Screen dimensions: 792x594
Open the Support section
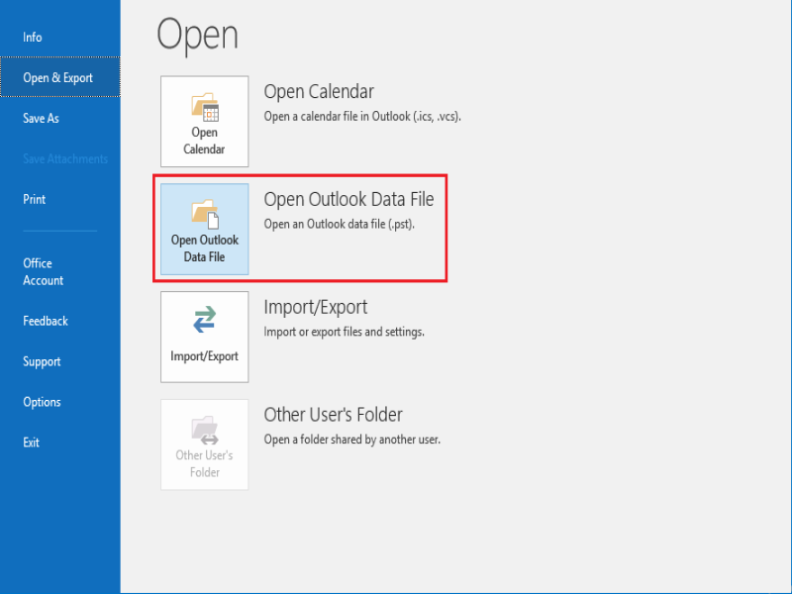[x=42, y=361]
